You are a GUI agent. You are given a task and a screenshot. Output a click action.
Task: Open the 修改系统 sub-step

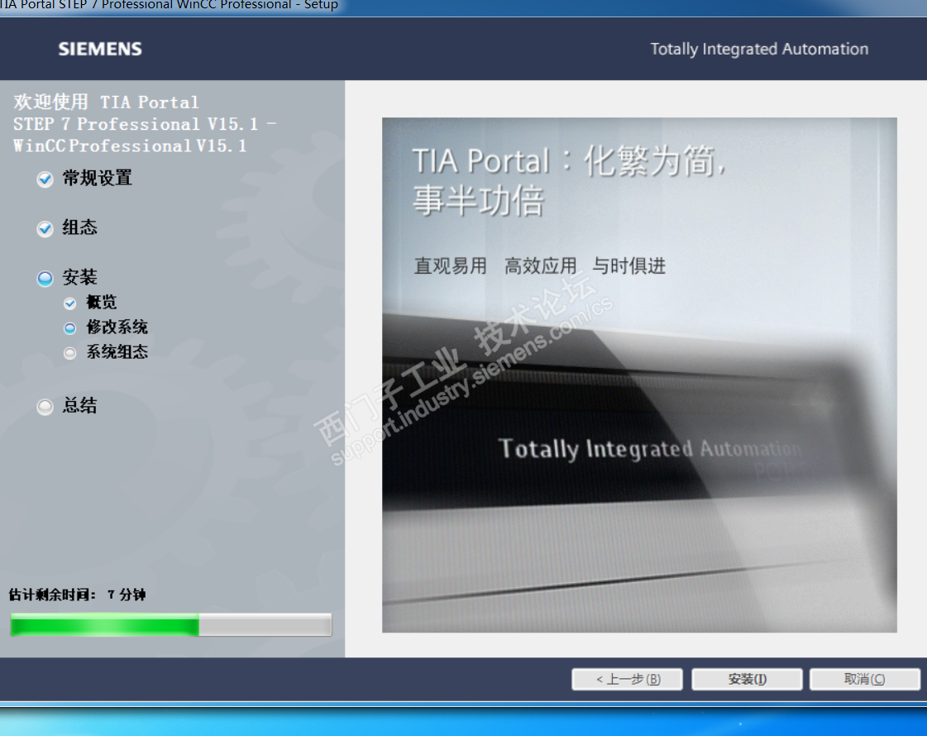(117, 327)
